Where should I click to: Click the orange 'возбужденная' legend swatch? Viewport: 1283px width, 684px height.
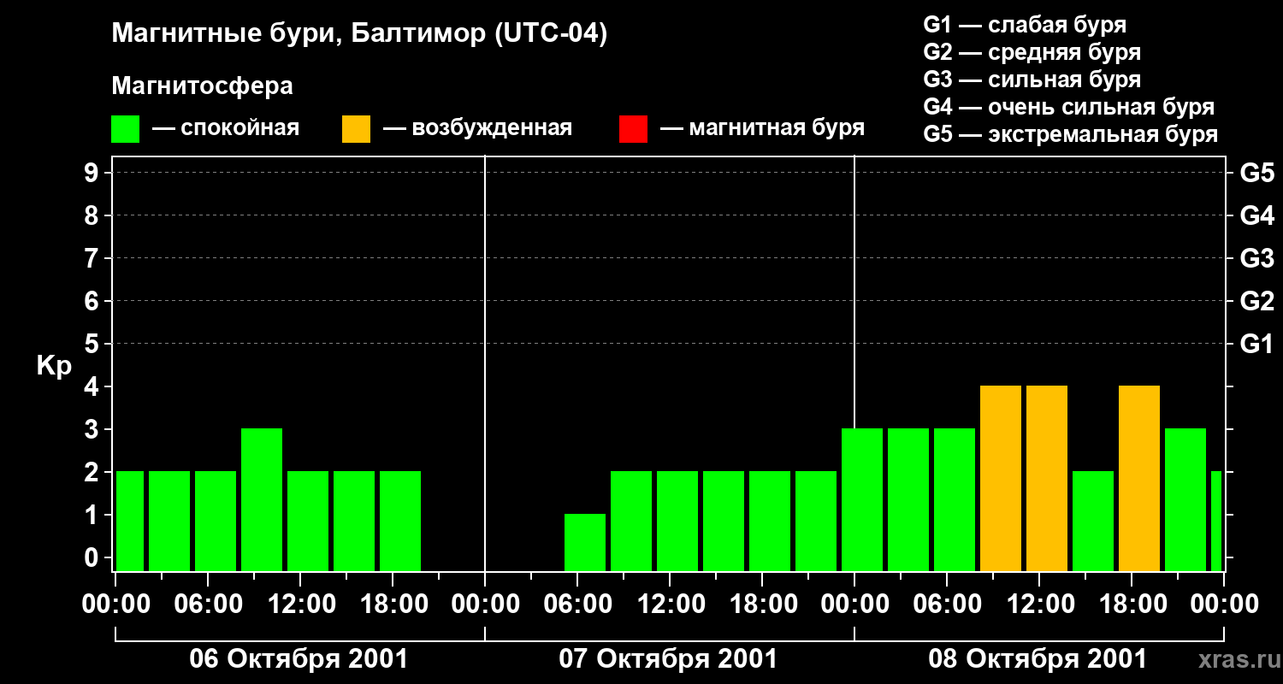point(357,129)
